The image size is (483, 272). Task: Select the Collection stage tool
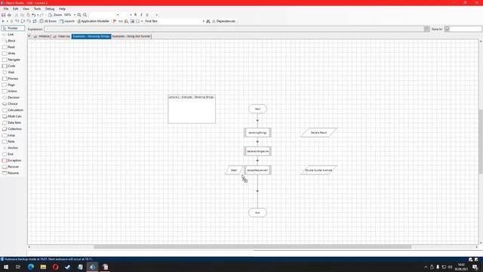tap(12, 129)
